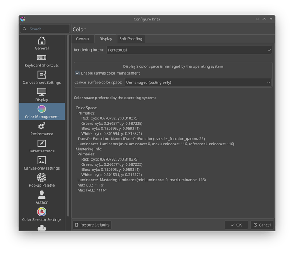
Task: Switch to the Display color tab
Action: (x=106, y=39)
